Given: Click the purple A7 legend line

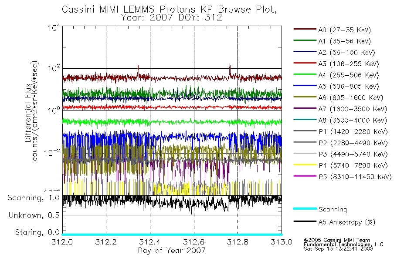Looking at the screenshot, I should (305, 108).
